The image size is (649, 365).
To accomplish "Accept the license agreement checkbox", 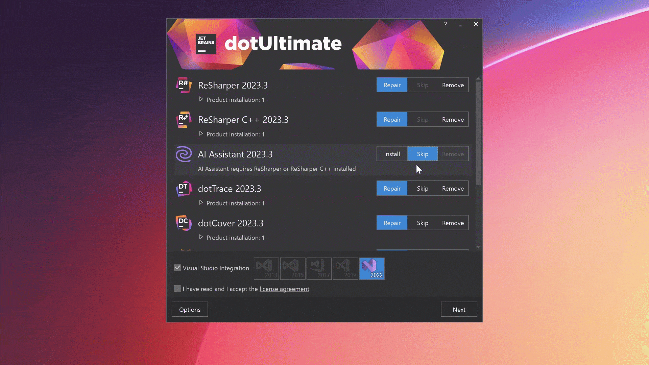I will 177,289.
